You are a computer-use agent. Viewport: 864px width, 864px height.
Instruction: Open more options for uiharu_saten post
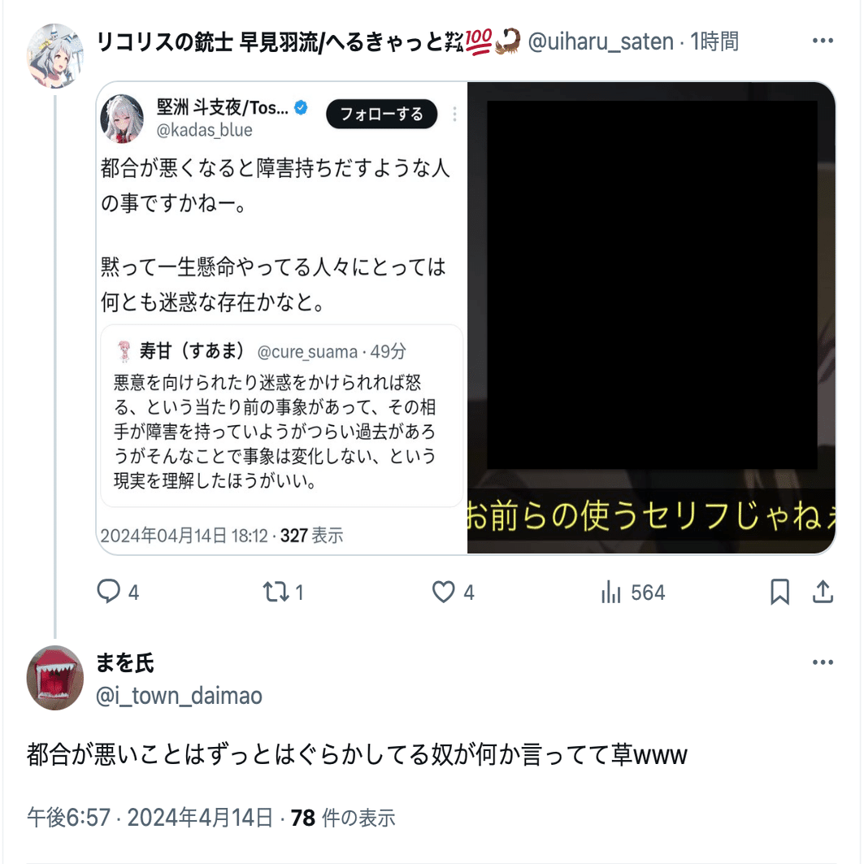tap(823, 41)
